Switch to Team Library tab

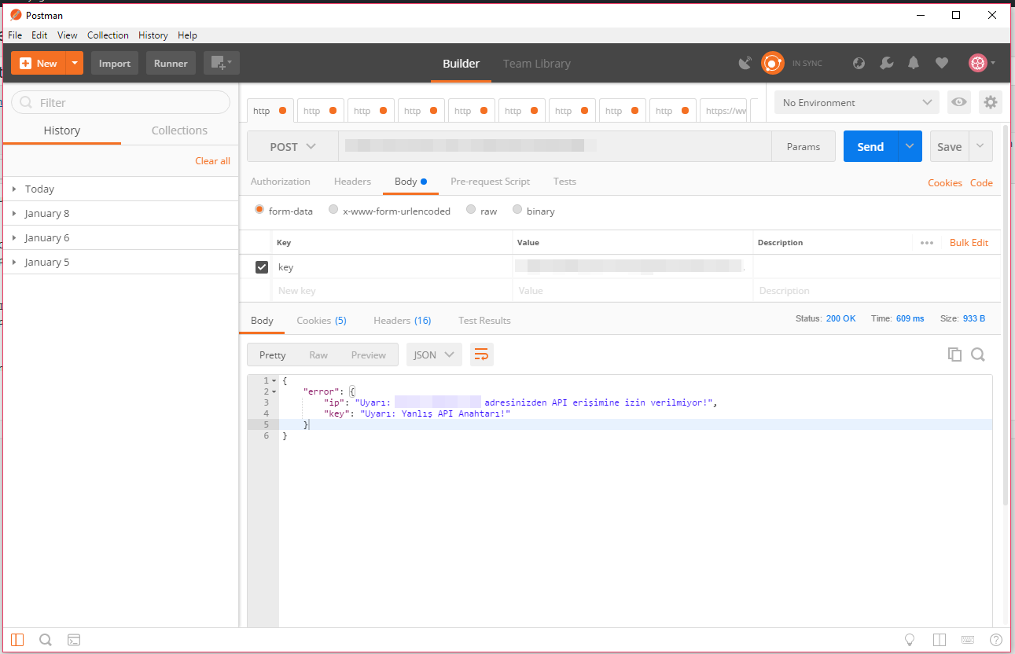537,64
